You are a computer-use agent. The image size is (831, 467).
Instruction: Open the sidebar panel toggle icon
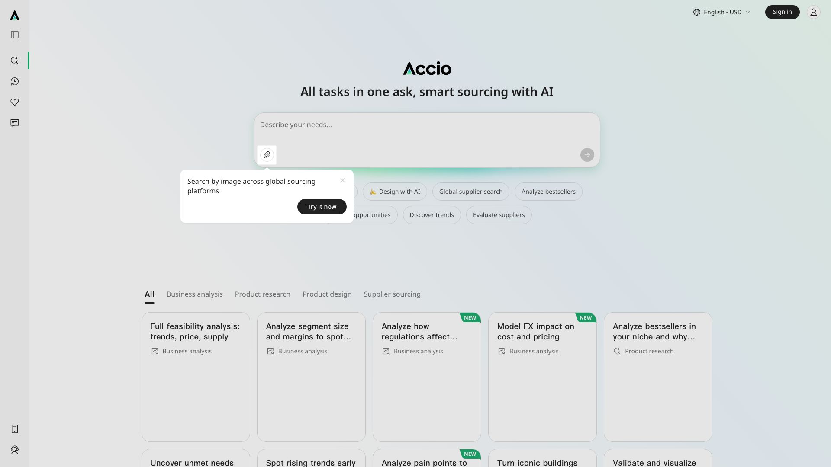click(15, 35)
